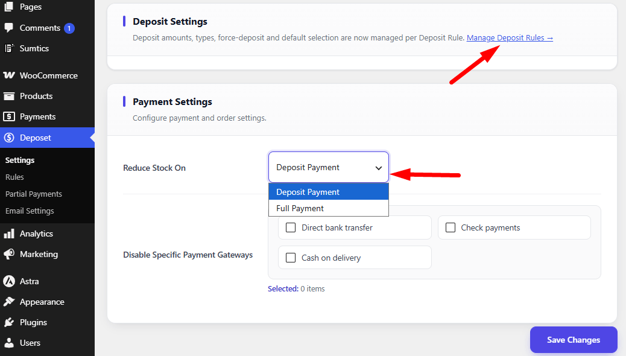Open the Rules submenu item
The height and width of the screenshot is (356, 626).
tap(14, 177)
